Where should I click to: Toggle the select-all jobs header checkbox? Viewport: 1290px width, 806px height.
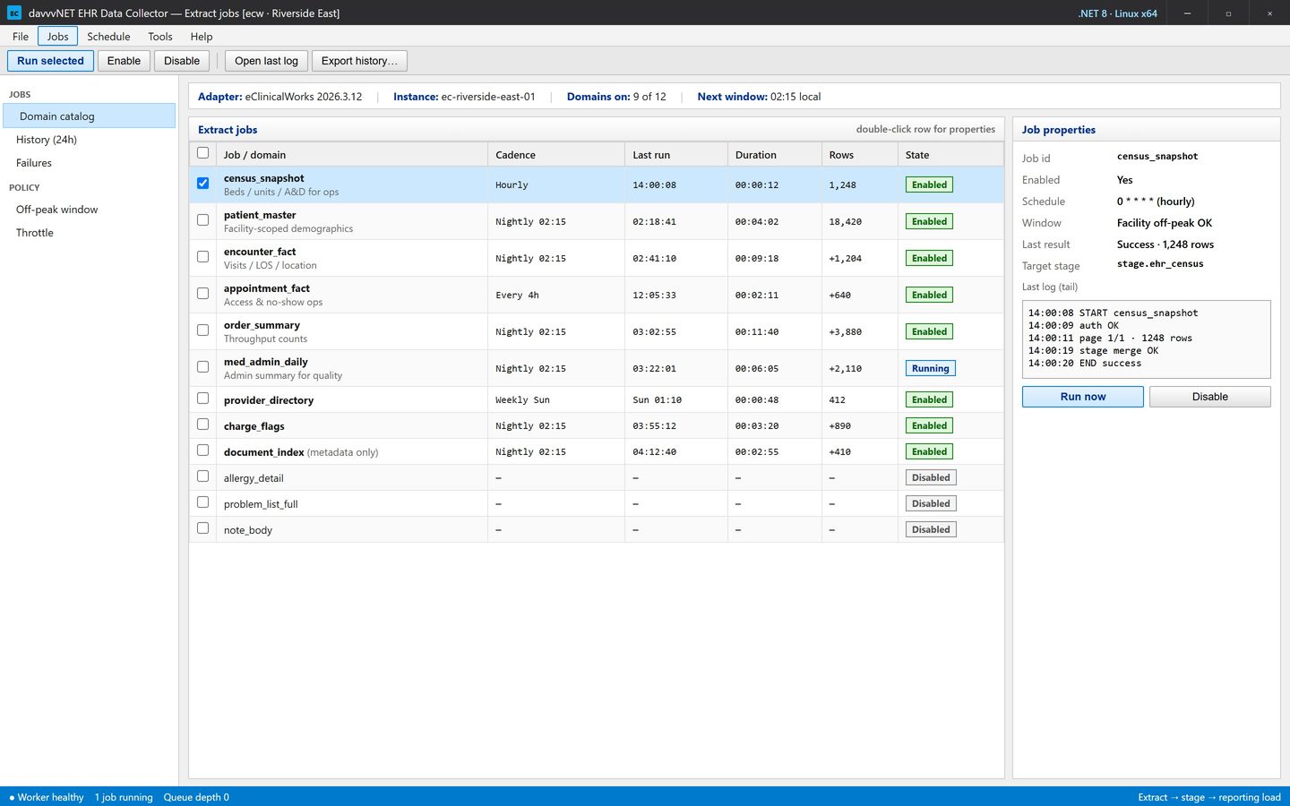(x=203, y=153)
